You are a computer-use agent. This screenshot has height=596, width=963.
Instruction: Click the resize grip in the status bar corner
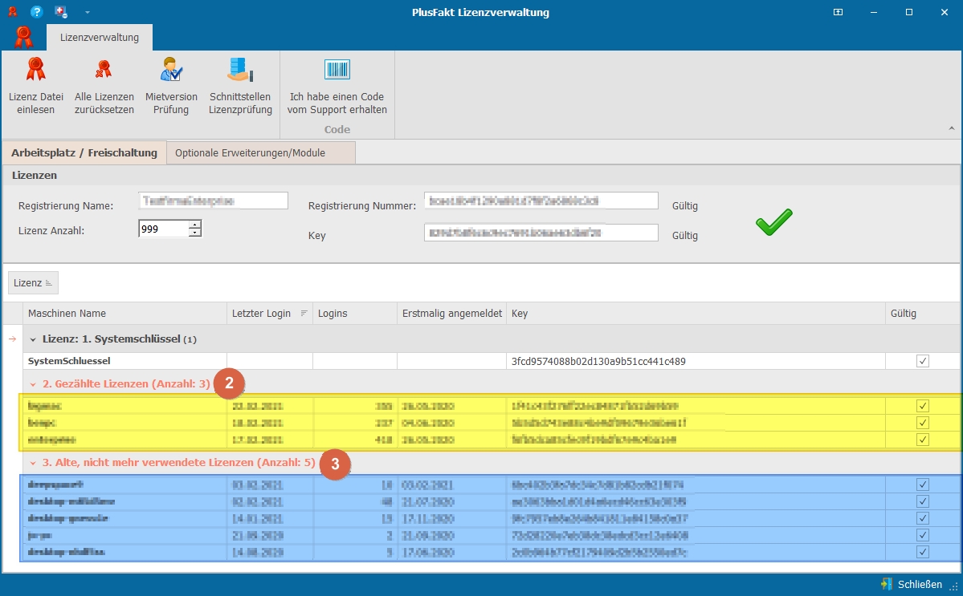(954, 587)
